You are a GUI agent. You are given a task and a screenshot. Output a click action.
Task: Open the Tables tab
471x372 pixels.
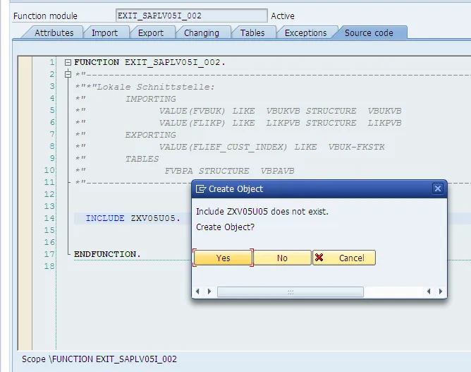[x=252, y=32]
